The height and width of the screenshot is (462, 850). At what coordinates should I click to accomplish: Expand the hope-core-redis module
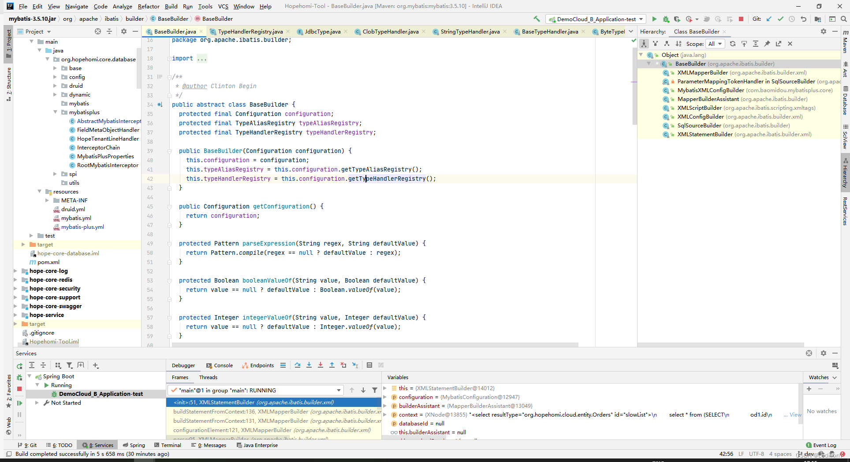16,280
